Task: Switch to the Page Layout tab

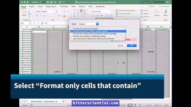Action: click(51, 7)
